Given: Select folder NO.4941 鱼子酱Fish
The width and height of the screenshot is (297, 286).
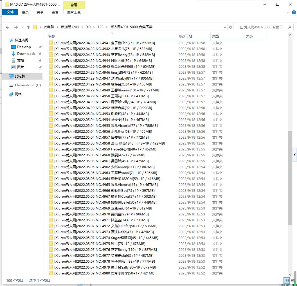Looking at the screenshot, I should click(105, 43).
